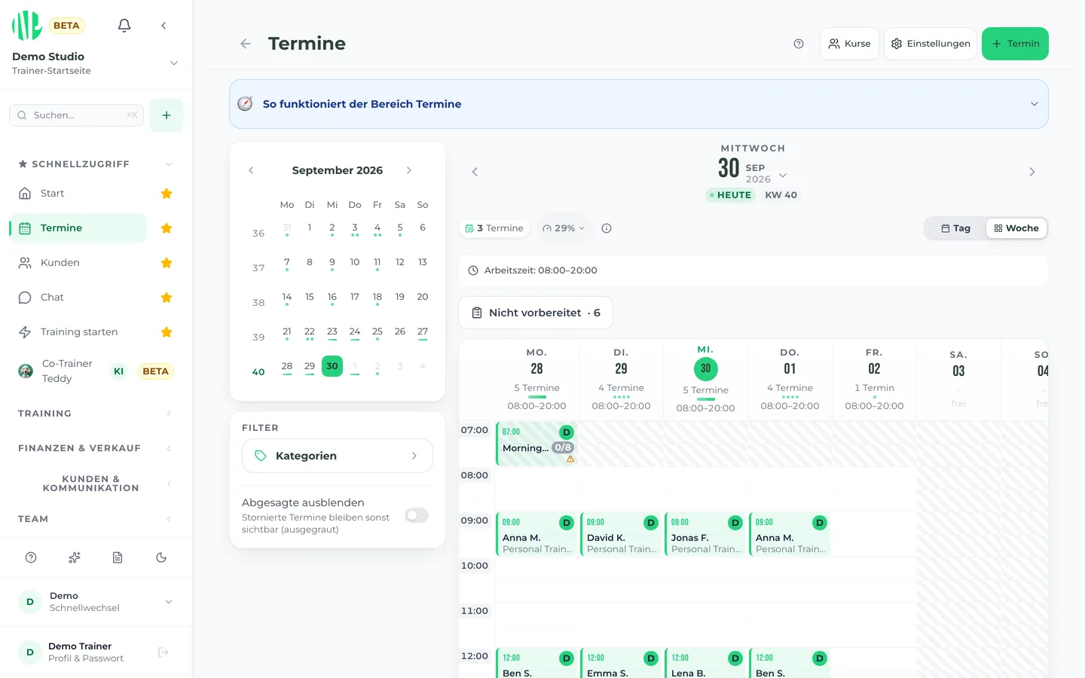Open the 07:00 Morning appointment on Monday
This screenshot has width=1085, height=678.
click(536, 444)
